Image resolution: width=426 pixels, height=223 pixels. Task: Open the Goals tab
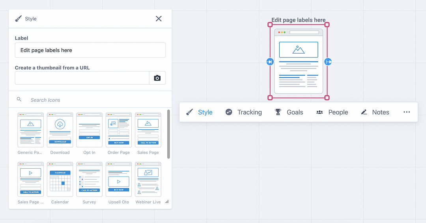[x=289, y=112]
